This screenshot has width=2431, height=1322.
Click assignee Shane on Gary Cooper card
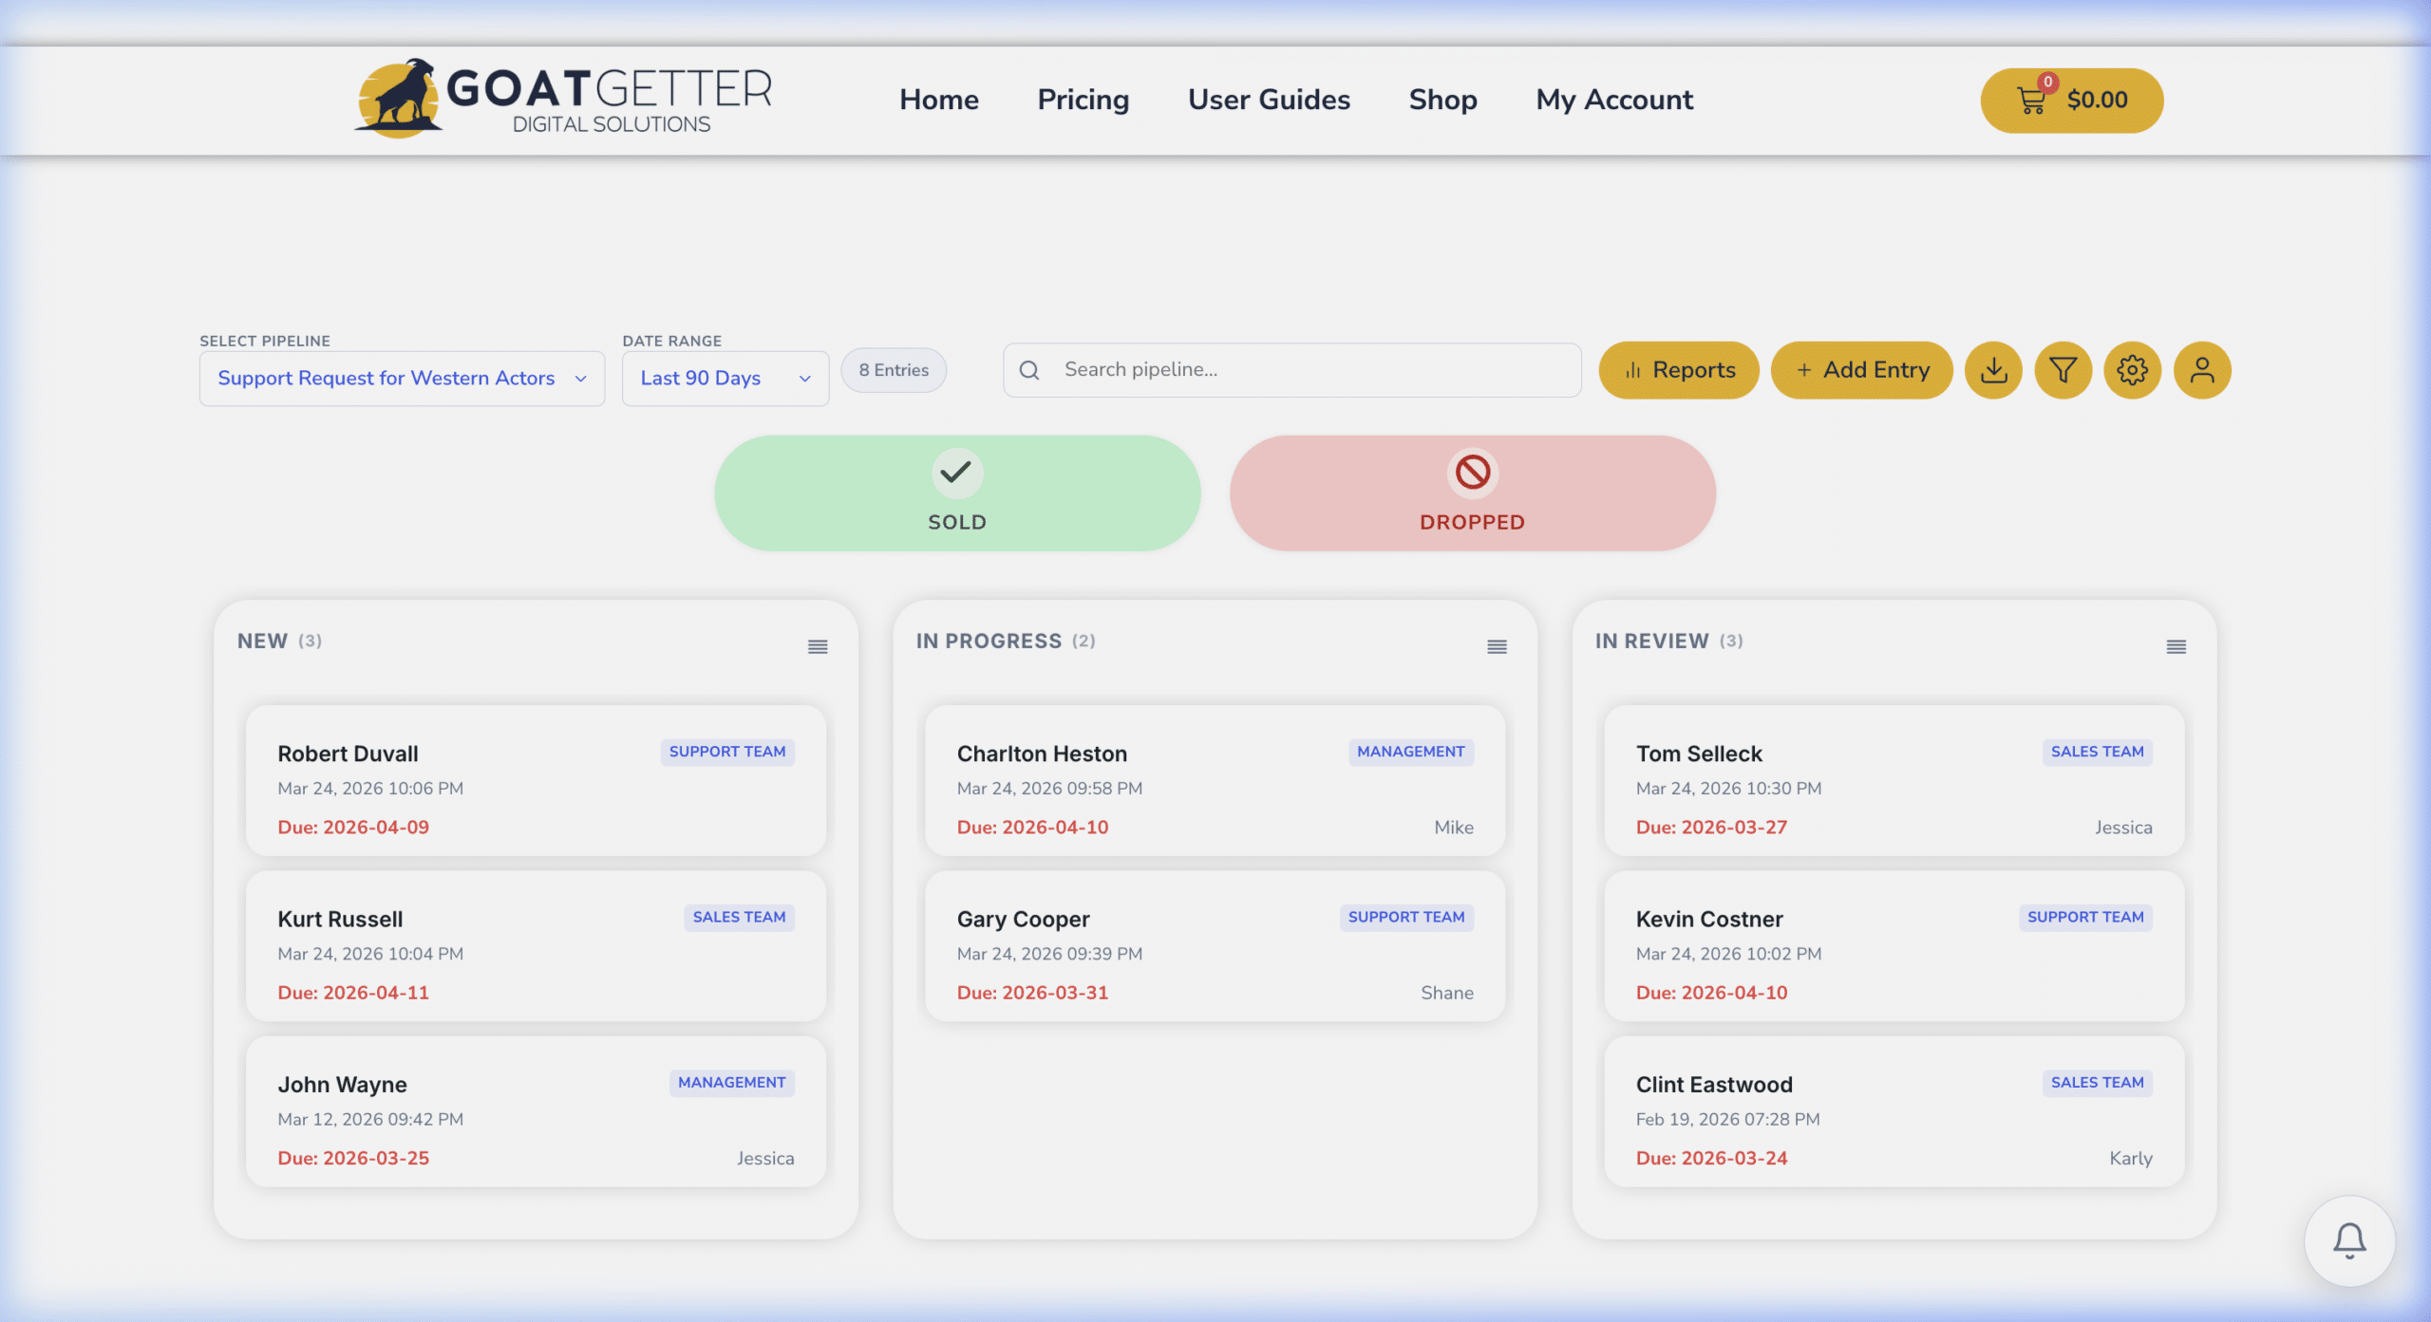pos(1447,994)
